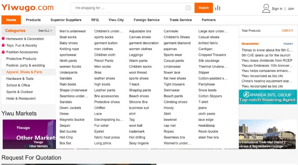
Task: Select Protective Products category
Action: pos(21,59)
